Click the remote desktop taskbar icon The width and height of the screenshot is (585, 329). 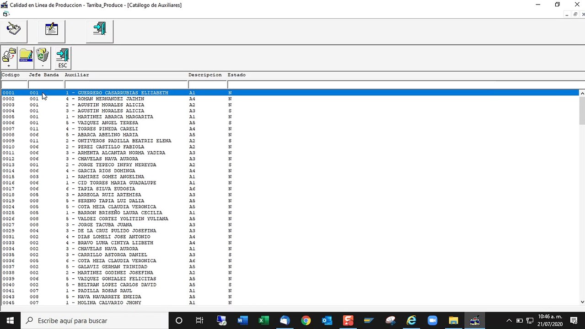pyautogui.click(x=221, y=320)
